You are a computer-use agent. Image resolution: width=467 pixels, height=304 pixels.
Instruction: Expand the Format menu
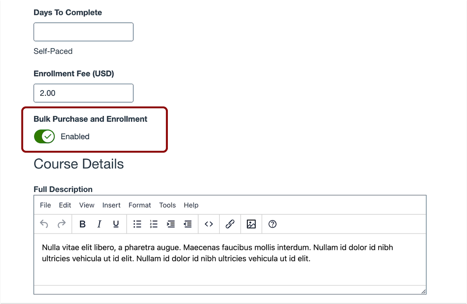click(140, 205)
